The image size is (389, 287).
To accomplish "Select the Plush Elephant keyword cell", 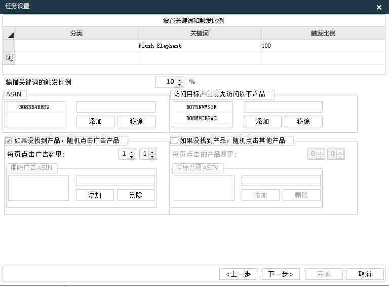I will click(x=200, y=46).
